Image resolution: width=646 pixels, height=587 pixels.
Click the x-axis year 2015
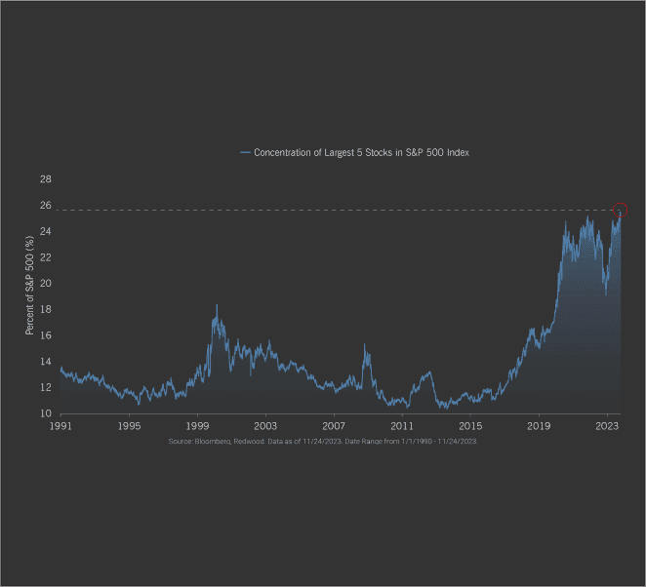tap(470, 426)
